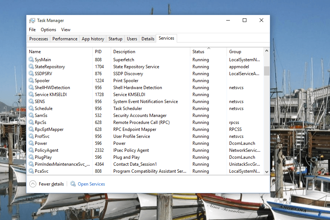Image resolution: width=330 pixels, height=220 pixels.
Task: Click the ShellHWDetection gear icon
Action: coord(31,87)
